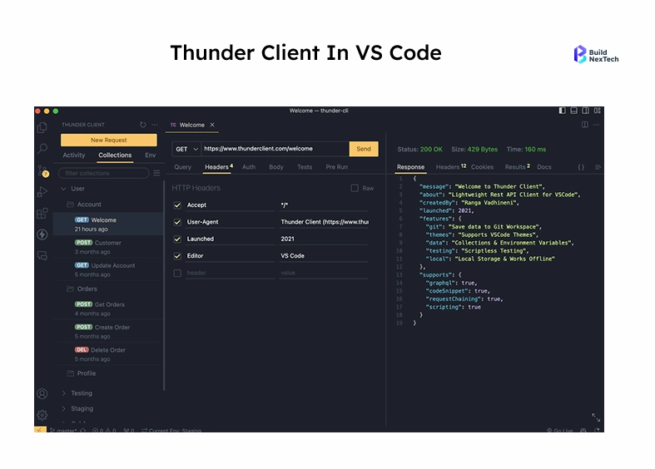Select the request Headers tab with badge 4
The width and height of the screenshot is (655, 469).
click(219, 167)
